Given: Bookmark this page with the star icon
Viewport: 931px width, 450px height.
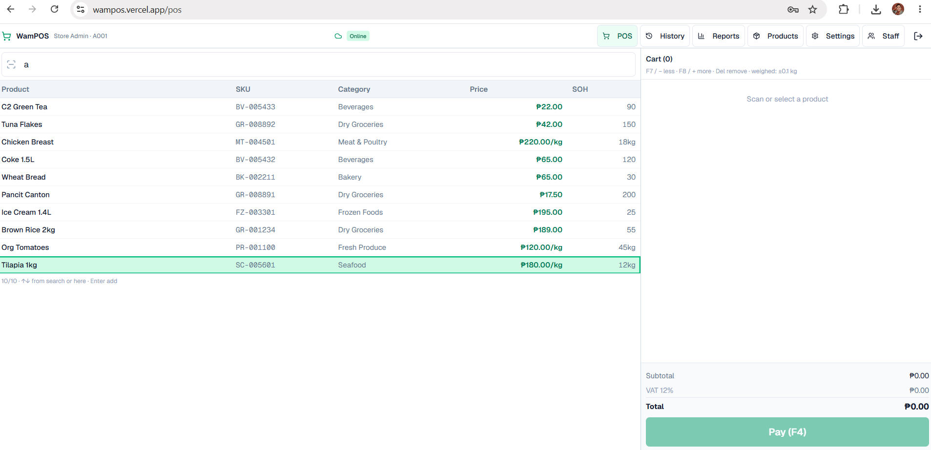Looking at the screenshot, I should coord(812,9).
